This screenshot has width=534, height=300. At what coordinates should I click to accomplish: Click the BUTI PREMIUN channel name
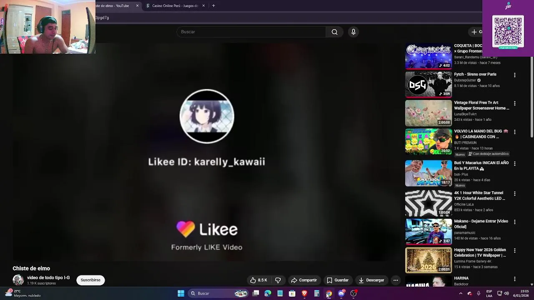(465, 143)
